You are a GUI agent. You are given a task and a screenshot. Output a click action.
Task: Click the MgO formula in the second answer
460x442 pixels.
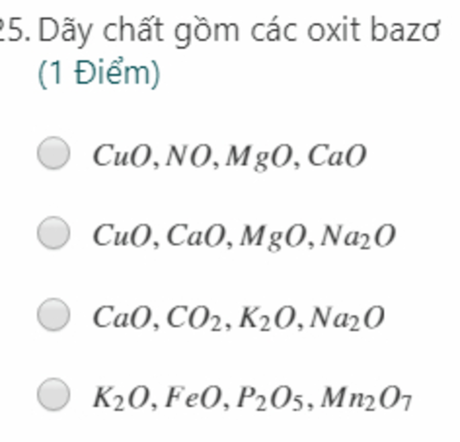[274, 238]
